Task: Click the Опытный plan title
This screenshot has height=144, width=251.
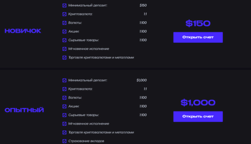Action: click(x=24, y=110)
